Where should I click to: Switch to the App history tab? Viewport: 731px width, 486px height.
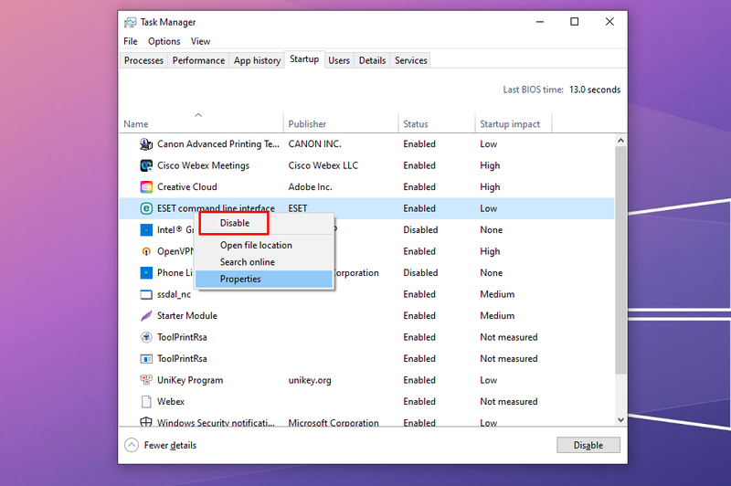click(258, 60)
